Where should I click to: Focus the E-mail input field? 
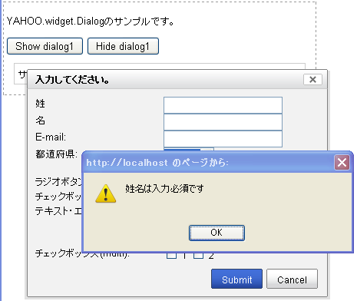tap(223, 139)
